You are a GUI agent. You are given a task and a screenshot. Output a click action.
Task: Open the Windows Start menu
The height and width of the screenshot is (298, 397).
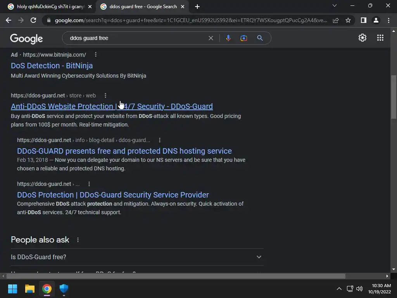12,289
